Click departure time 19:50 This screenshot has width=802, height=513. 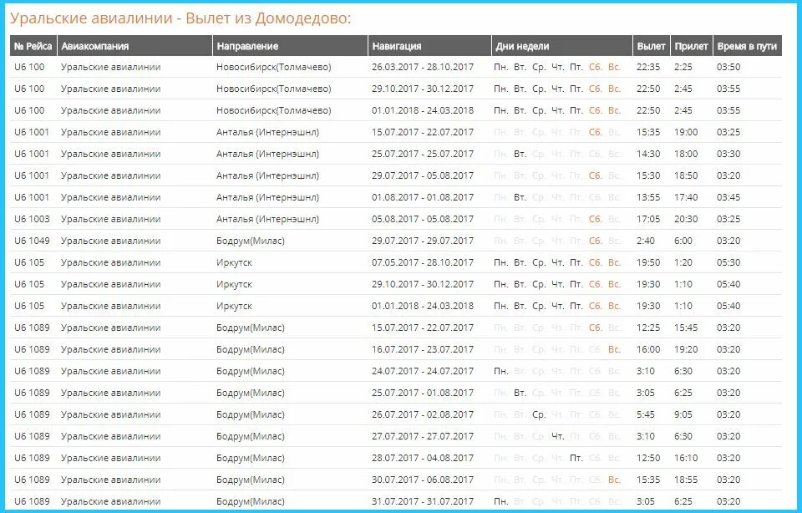648,262
